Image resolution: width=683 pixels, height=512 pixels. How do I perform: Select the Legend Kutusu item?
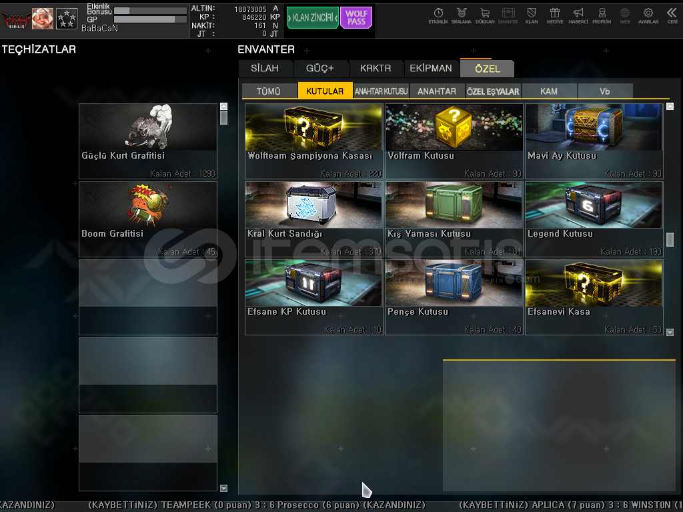[594, 219]
